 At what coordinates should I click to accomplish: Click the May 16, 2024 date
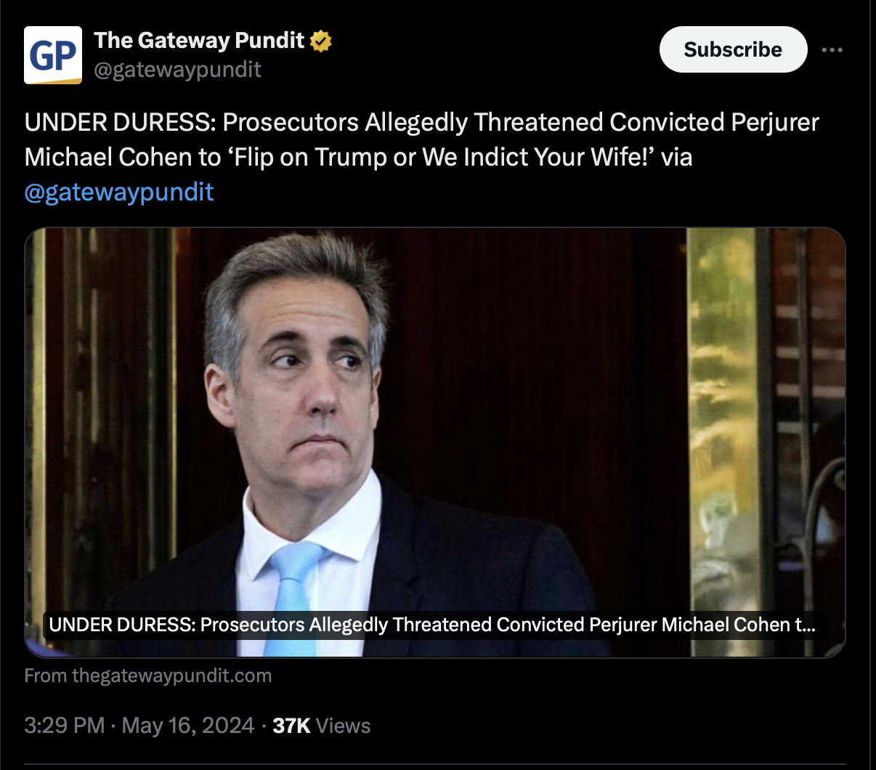tap(188, 726)
